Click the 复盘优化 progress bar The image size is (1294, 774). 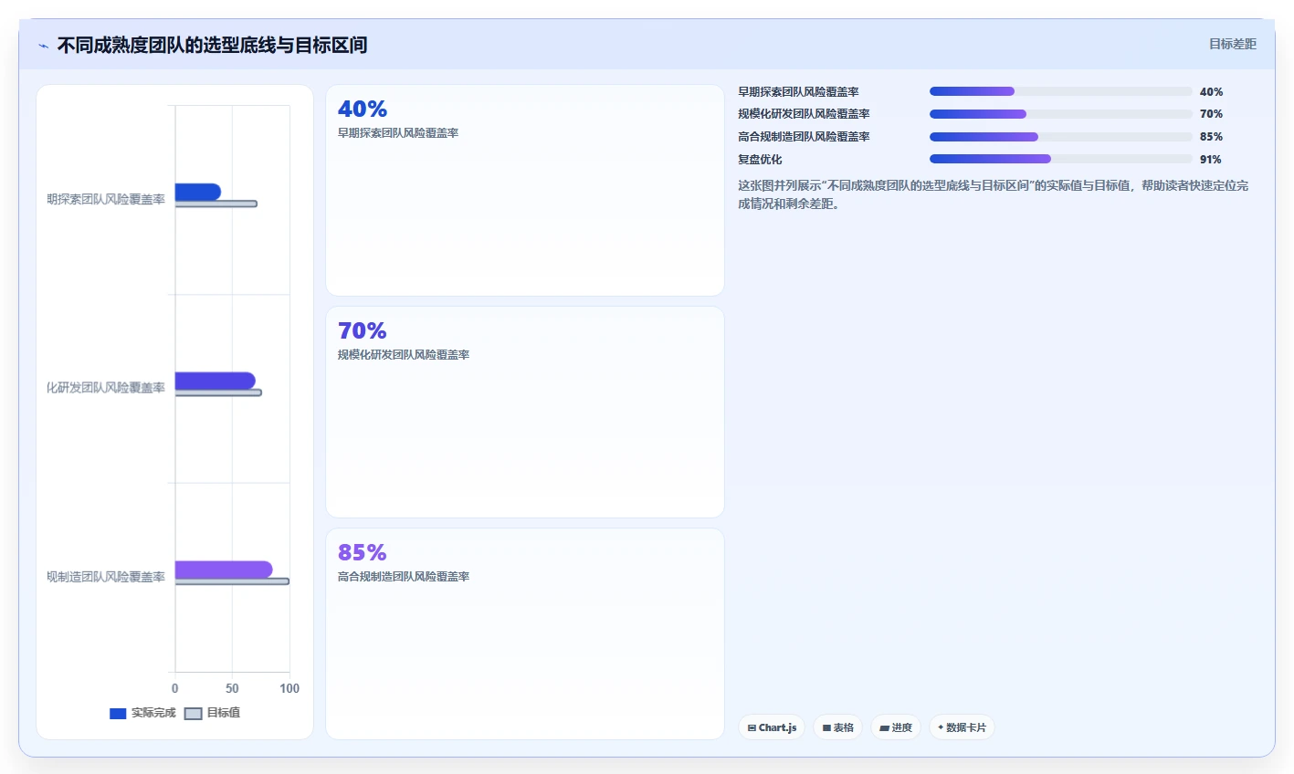pos(1061,159)
